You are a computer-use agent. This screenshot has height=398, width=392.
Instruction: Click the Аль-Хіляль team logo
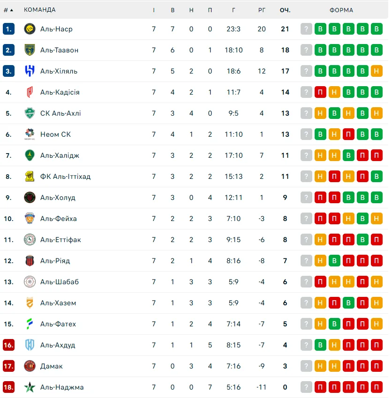tap(30, 71)
